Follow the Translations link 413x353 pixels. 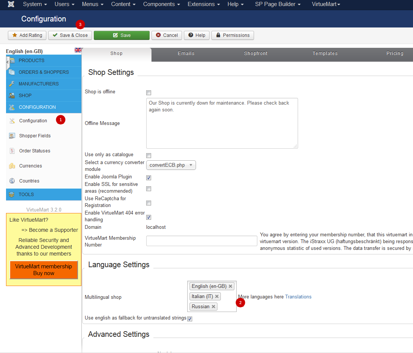point(298,297)
